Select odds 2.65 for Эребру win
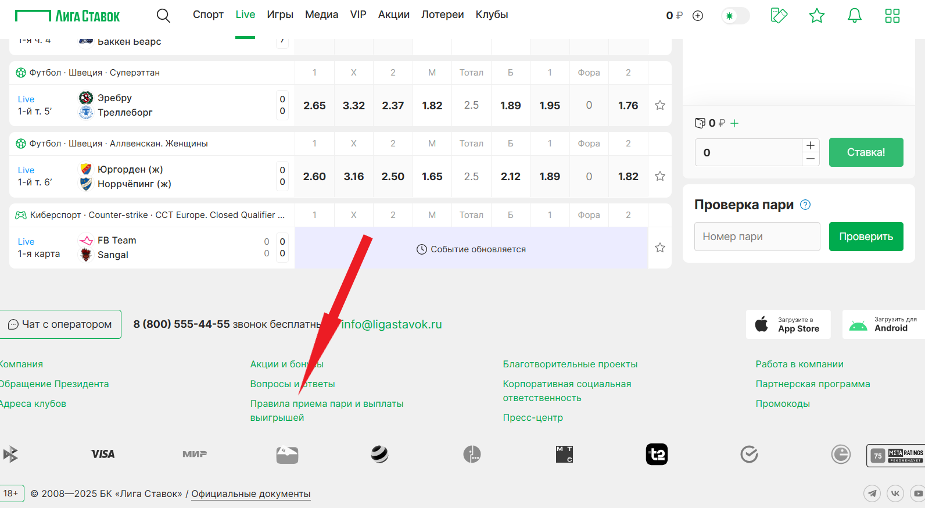The height and width of the screenshot is (508, 925). pyautogui.click(x=314, y=105)
